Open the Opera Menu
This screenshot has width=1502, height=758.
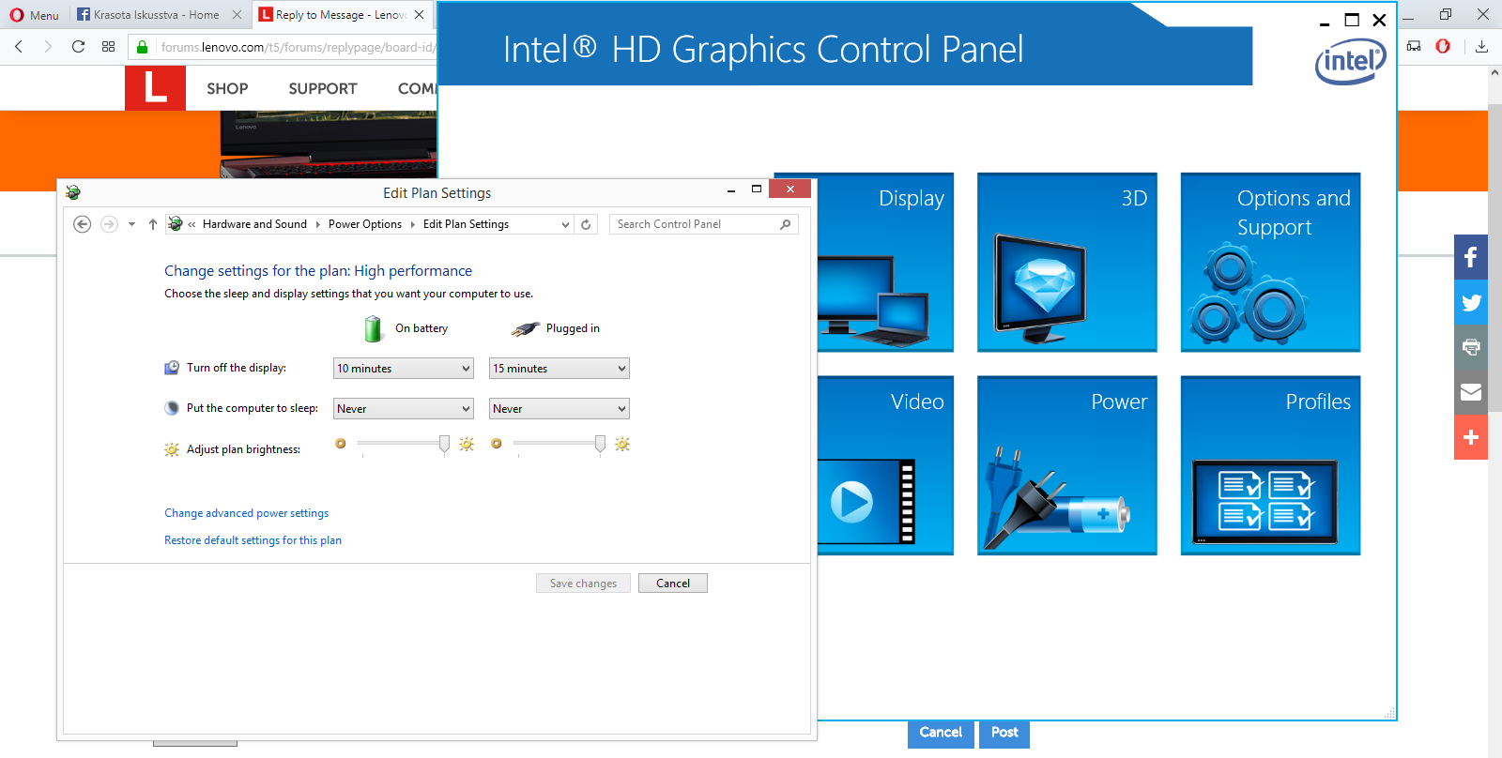pos(35,15)
